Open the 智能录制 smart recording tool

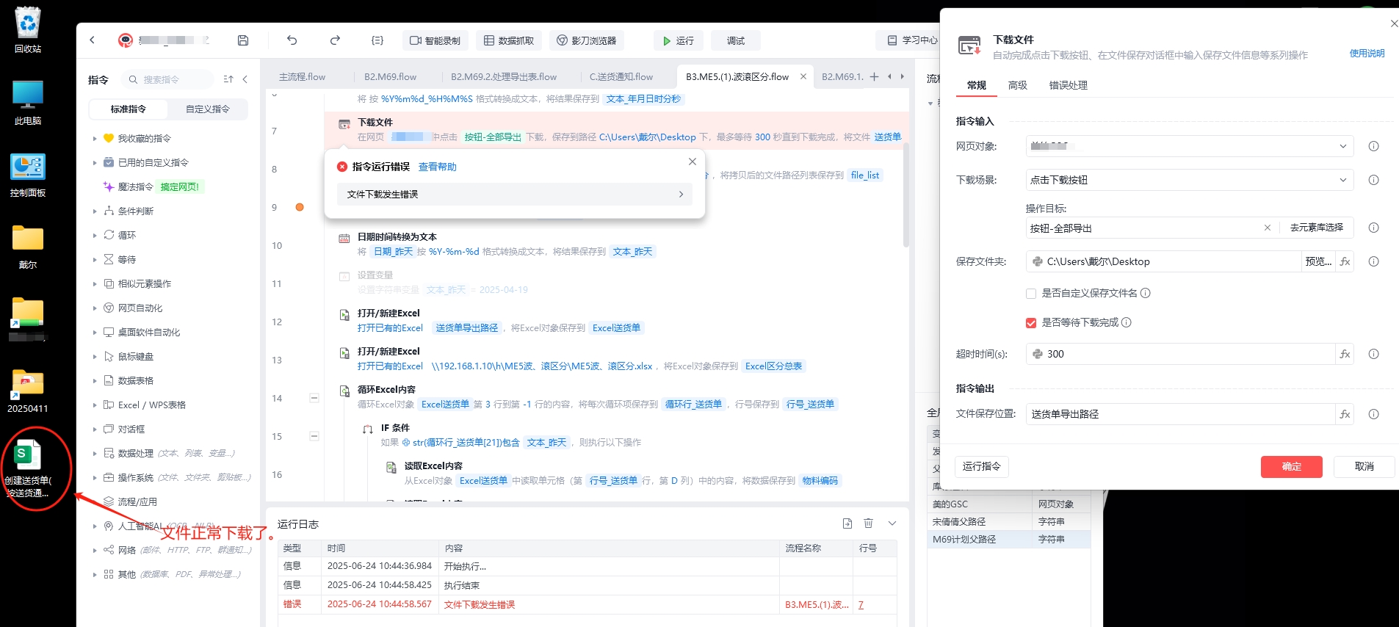(435, 40)
